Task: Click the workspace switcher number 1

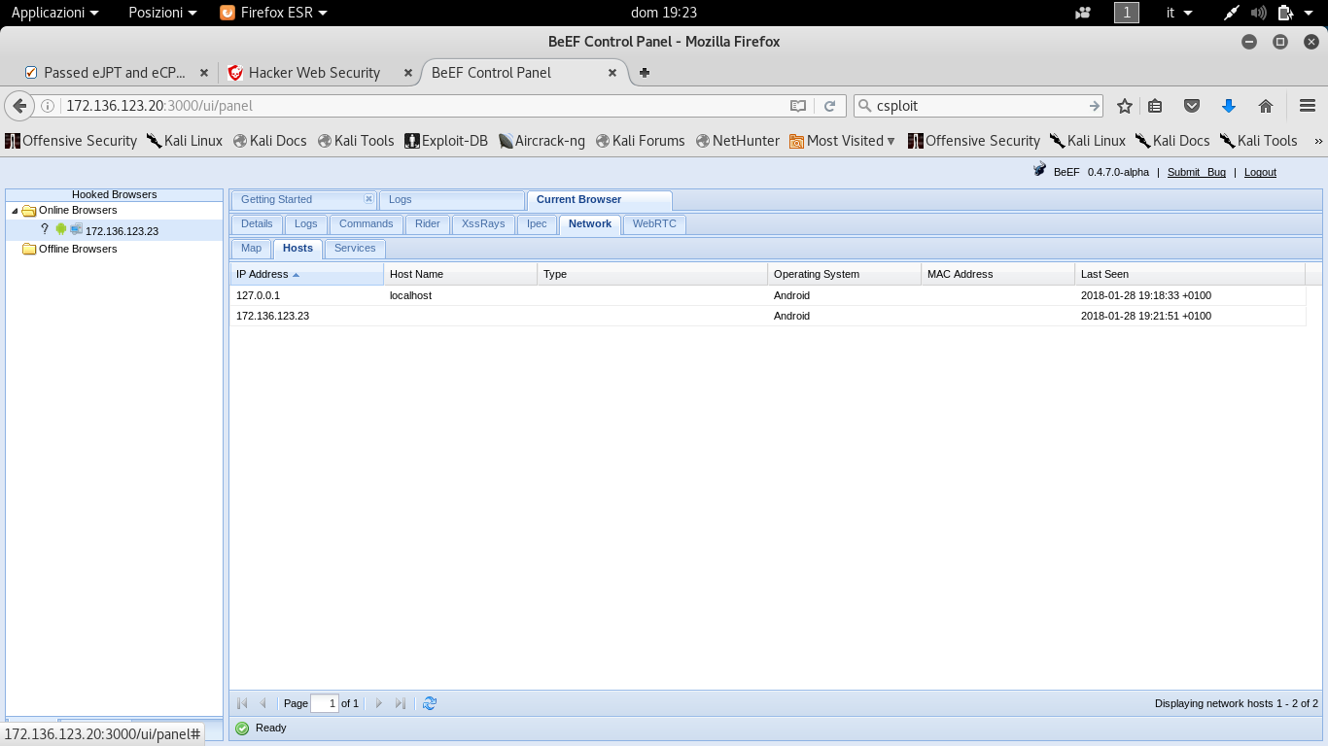Action: point(1126,13)
